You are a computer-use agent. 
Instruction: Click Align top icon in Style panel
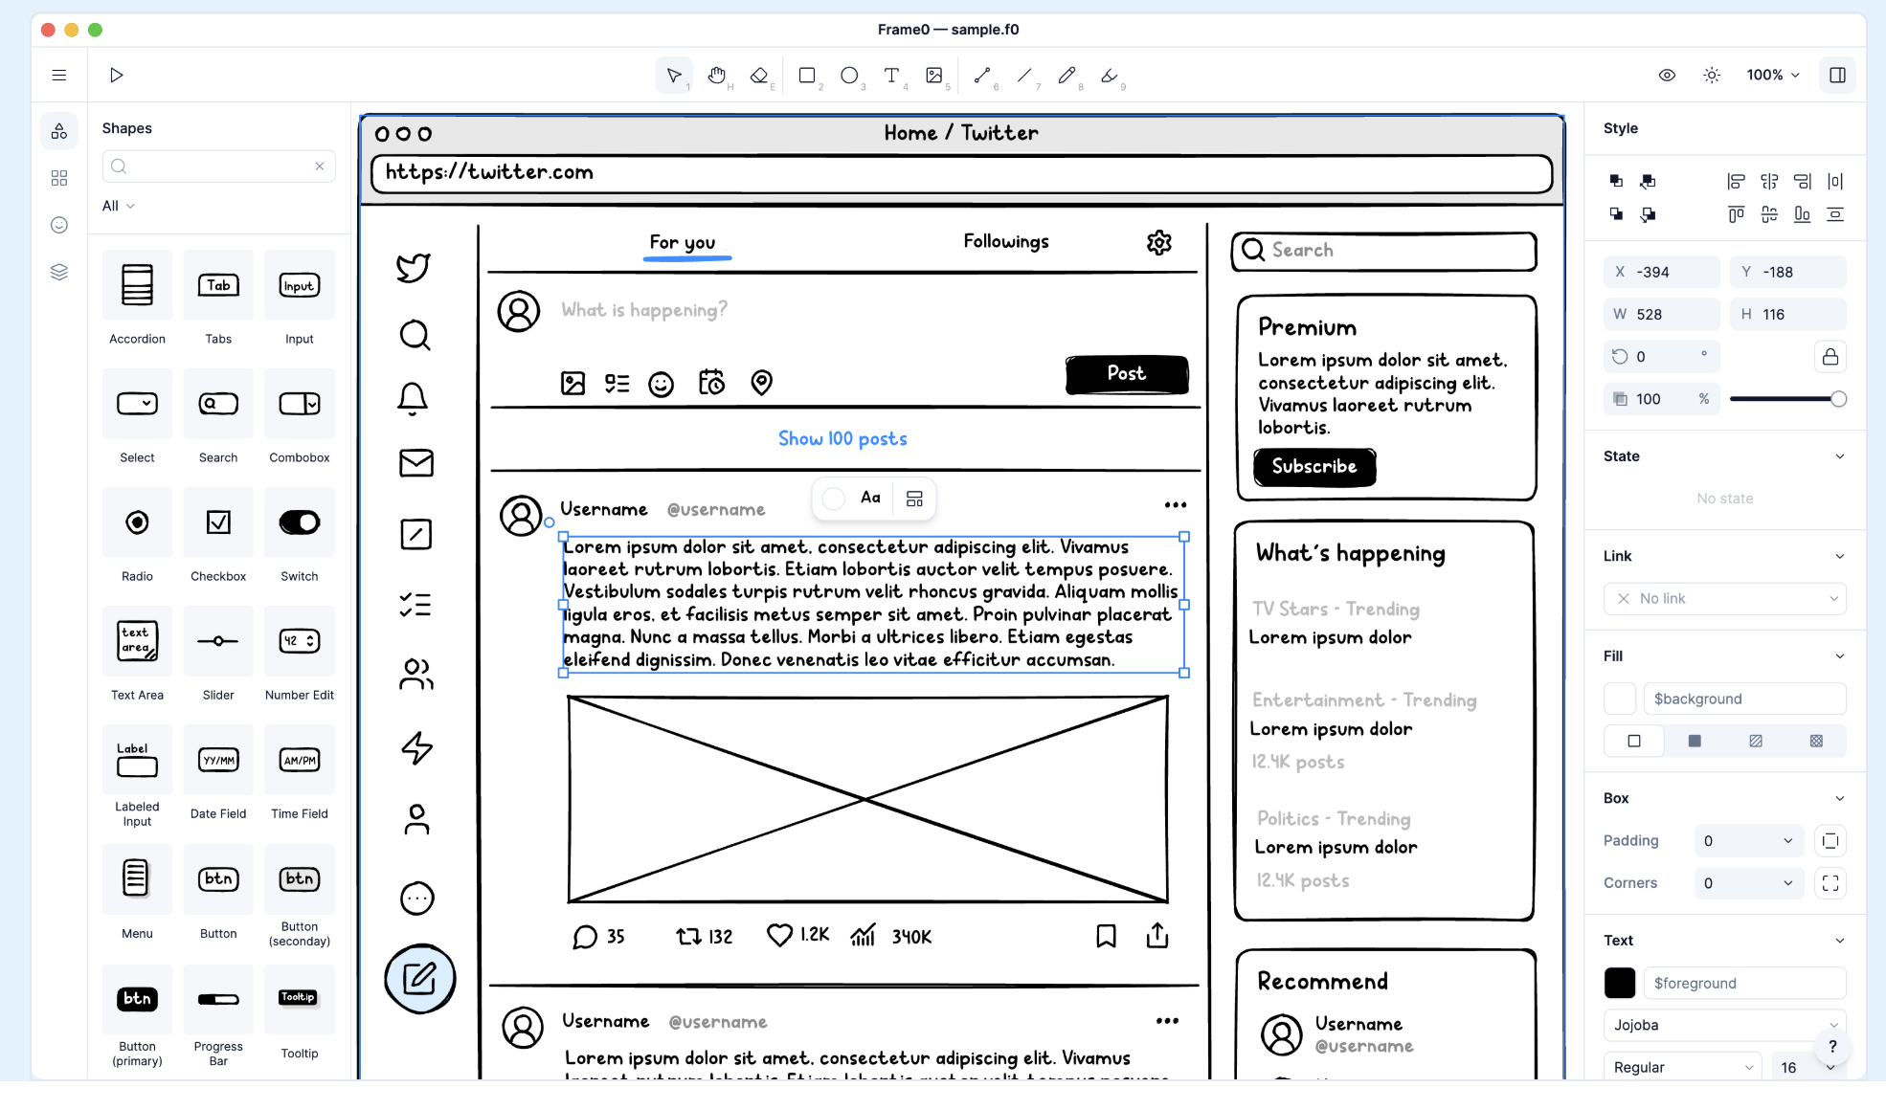1736,214
